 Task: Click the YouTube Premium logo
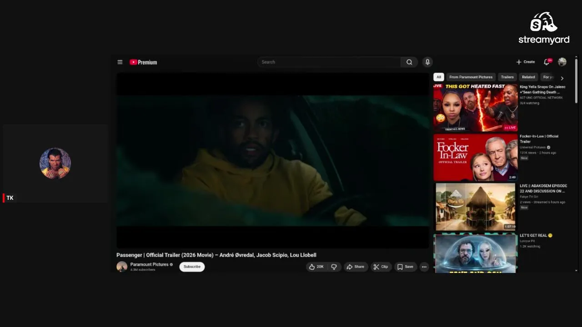click(143, 62)
